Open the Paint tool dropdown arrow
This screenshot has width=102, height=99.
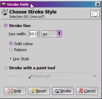point(95,76)
